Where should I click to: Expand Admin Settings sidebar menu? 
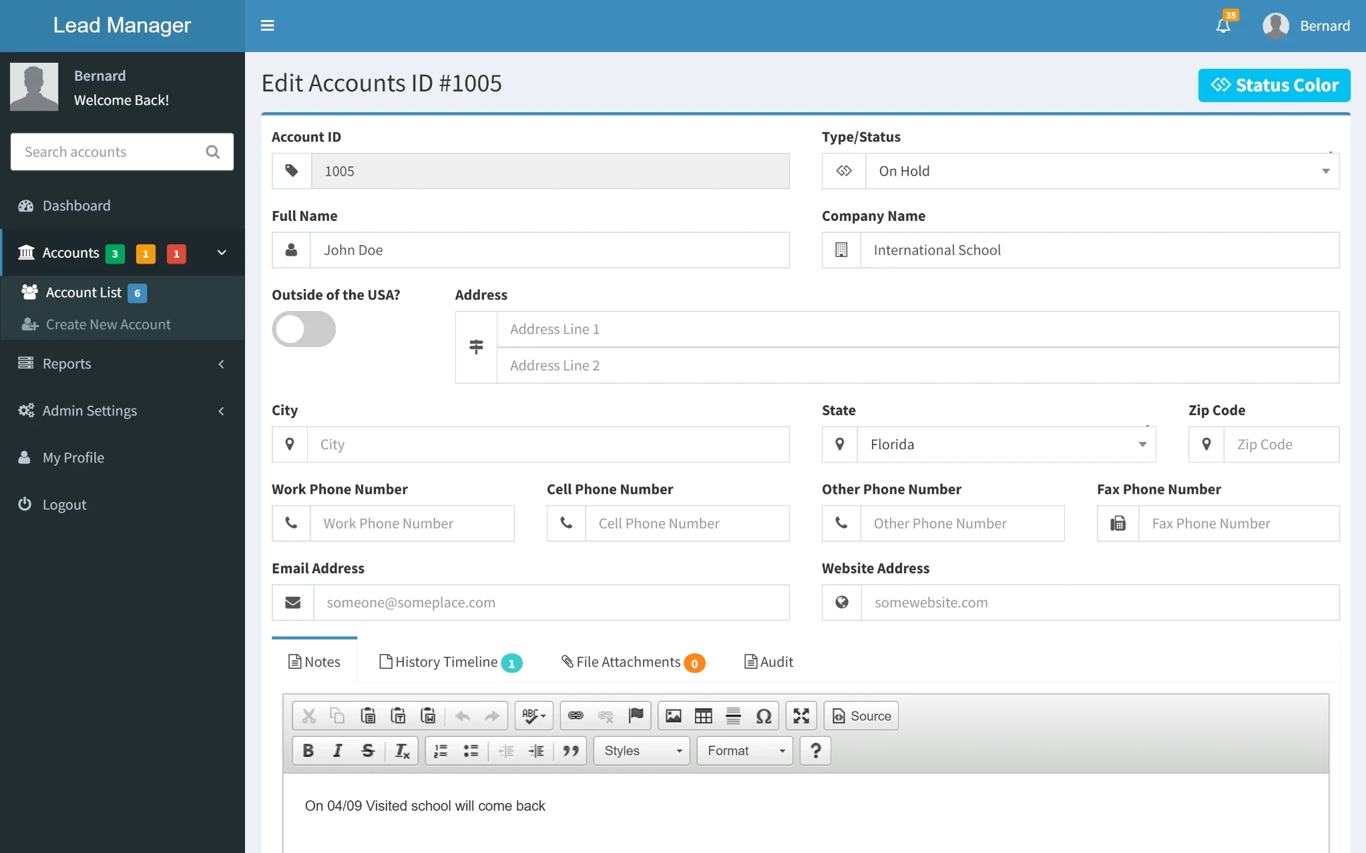[122, 410]
